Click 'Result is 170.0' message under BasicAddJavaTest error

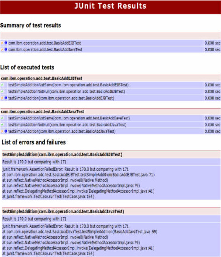35,219
